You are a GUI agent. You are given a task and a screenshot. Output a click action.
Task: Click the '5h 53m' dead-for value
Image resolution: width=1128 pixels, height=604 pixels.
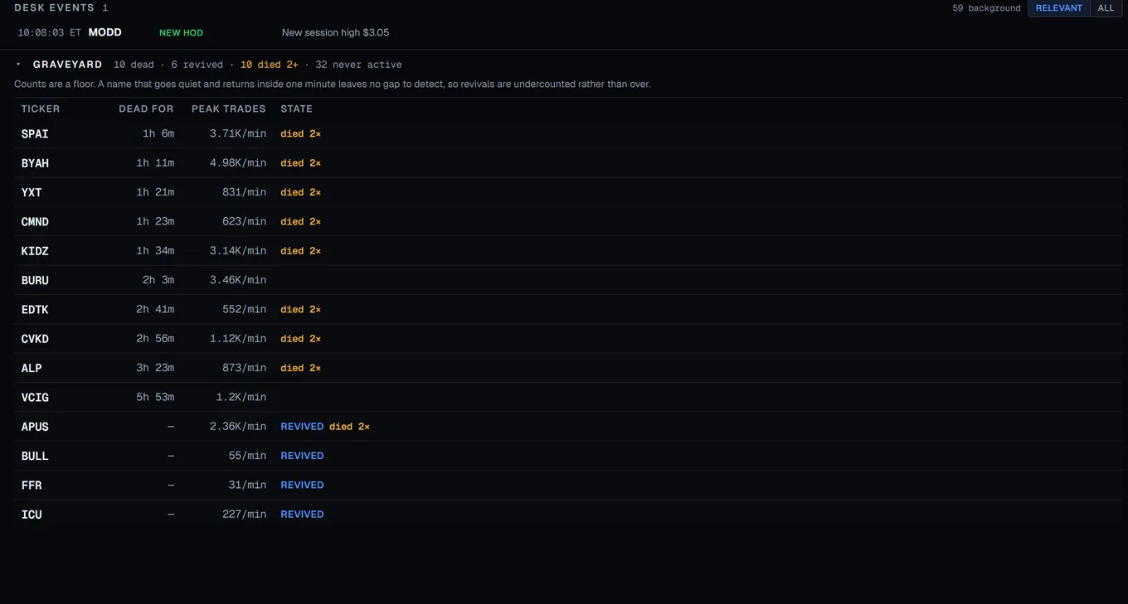click(x=155, y=398)
